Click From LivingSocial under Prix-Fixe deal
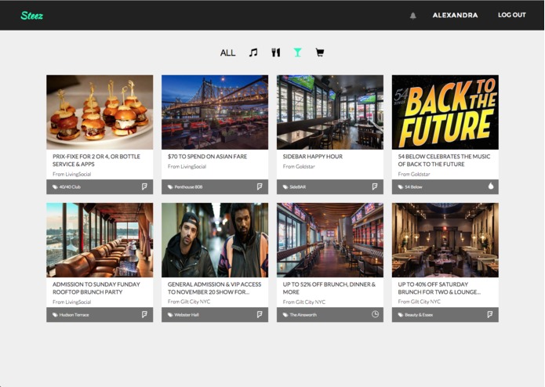Viewport: 545px width, 387px height. coord(71,174)
